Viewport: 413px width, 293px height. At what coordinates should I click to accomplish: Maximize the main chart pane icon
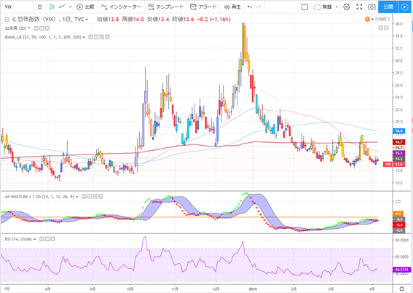pos(386,28)
